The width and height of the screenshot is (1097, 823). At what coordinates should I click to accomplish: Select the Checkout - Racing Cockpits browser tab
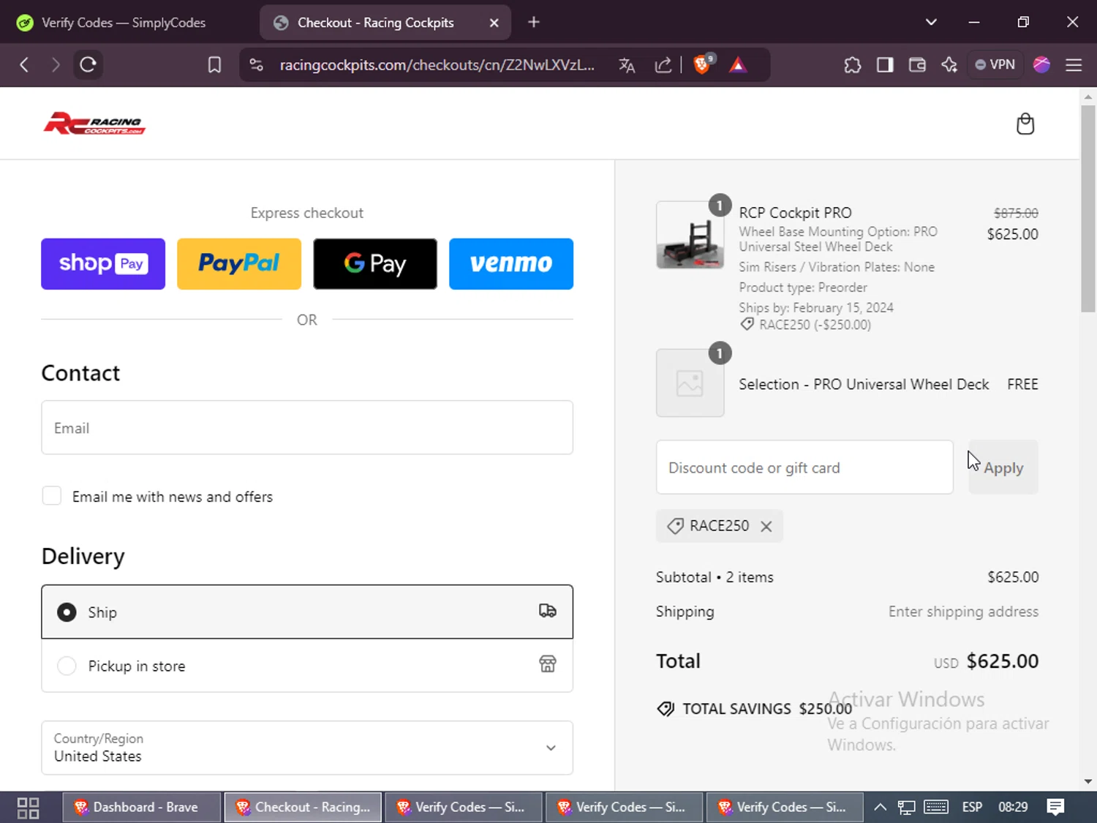[385, 23]
